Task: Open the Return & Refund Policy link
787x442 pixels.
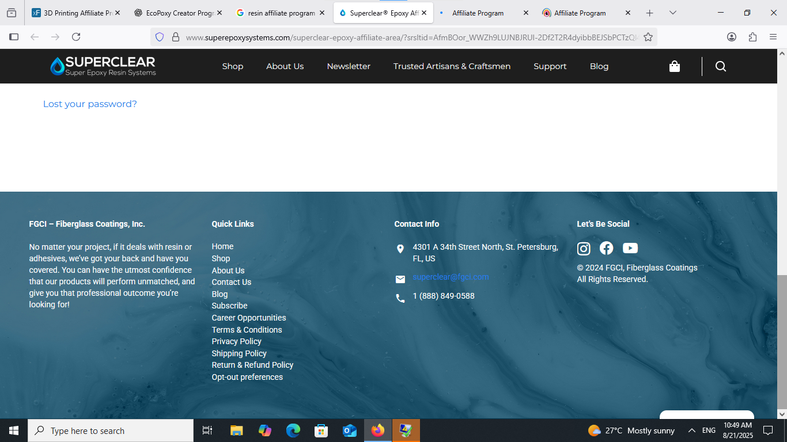Action: point(252,365)
